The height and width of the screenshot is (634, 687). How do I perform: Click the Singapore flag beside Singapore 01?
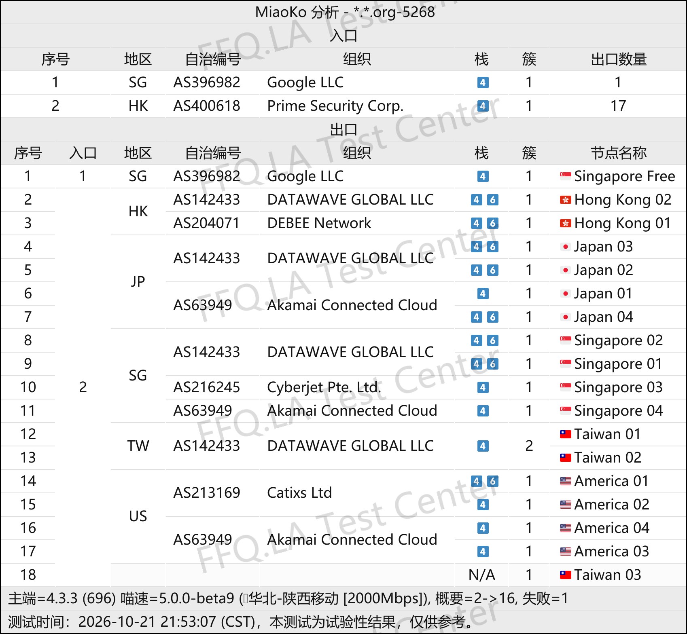[x=565, y=364]
